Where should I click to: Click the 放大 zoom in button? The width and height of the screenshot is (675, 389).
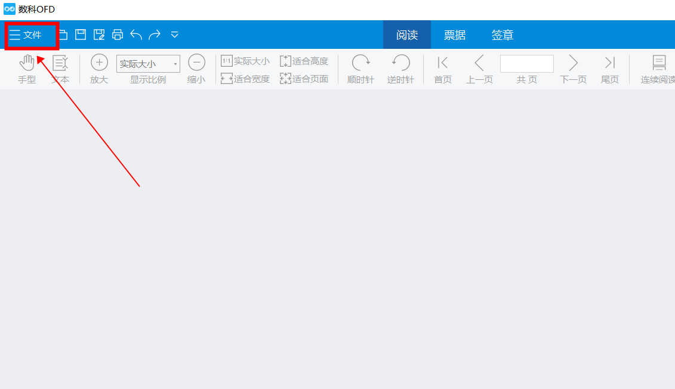click(x=99, y=68)
